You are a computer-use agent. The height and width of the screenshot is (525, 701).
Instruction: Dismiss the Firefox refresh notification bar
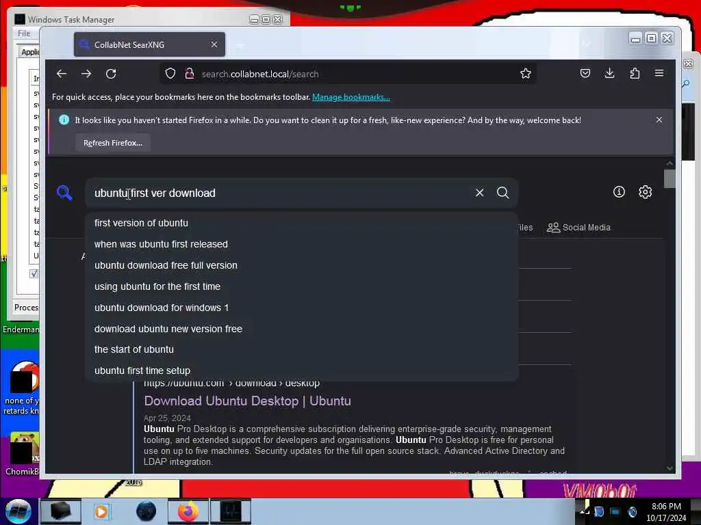pos(659,120)
